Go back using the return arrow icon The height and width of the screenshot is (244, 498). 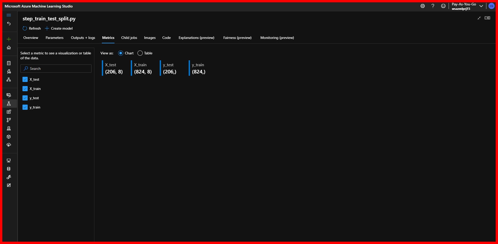coord(9,24)
